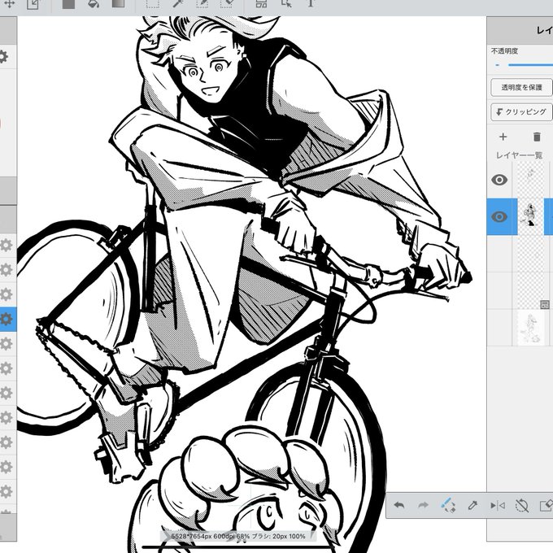Select the Operation cursor tool

pos(286,3)
